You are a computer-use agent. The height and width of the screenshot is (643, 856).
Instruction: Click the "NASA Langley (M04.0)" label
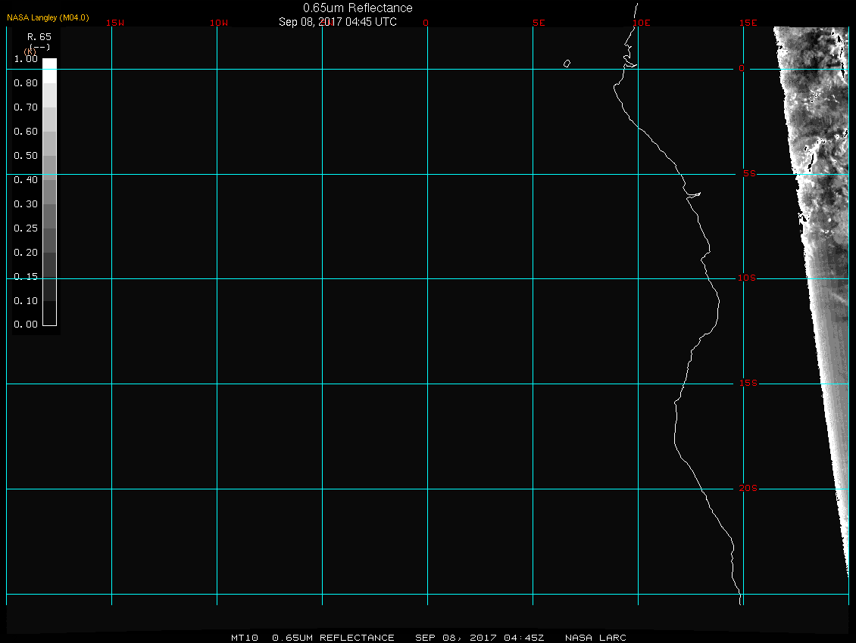pyautogui.click(x=48, y=17)
